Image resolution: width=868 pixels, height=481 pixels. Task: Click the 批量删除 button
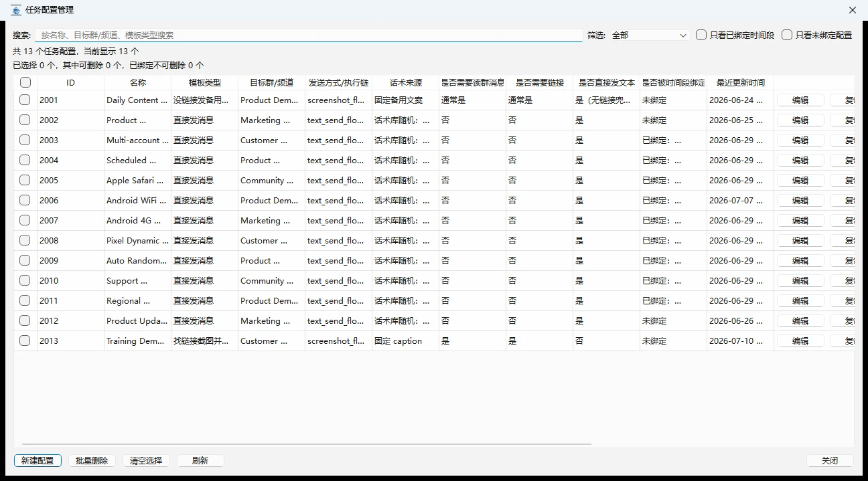(92, 460)
